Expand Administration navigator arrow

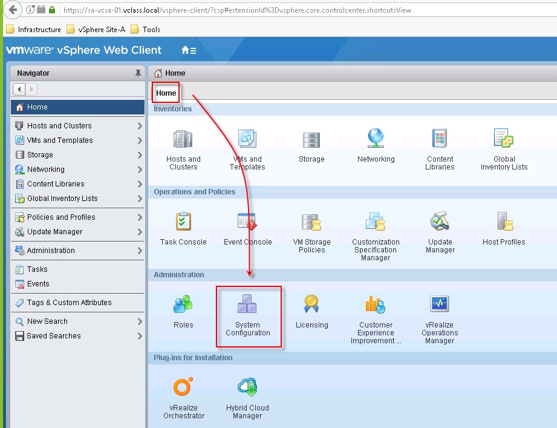coord(140,251)
